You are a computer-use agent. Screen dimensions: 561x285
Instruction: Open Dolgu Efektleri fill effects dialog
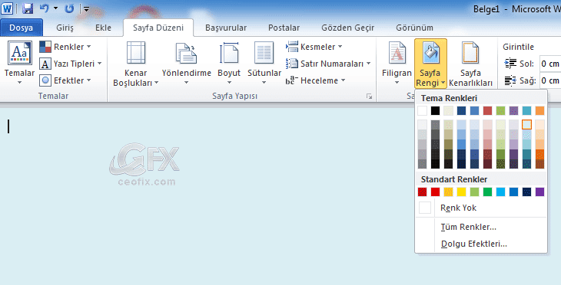click(481, 244)
